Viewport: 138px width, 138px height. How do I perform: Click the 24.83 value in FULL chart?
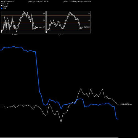pyautogui.click(x=86, y=27)
